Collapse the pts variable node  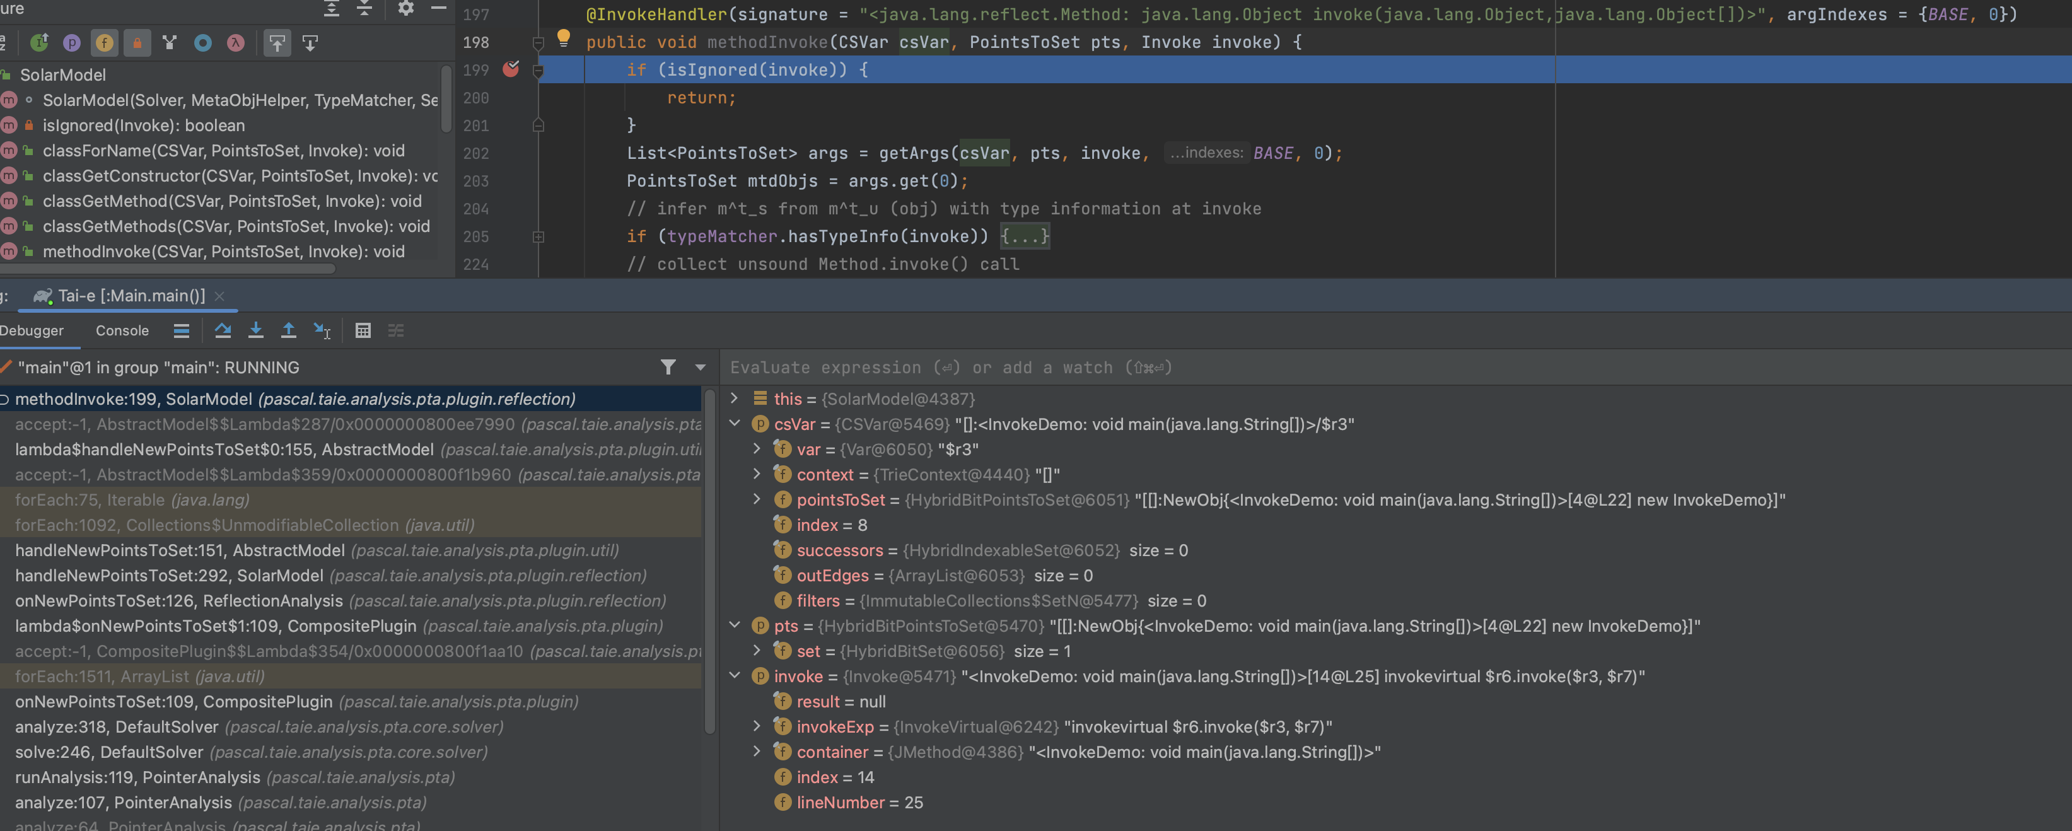click(x=733, y=625)
